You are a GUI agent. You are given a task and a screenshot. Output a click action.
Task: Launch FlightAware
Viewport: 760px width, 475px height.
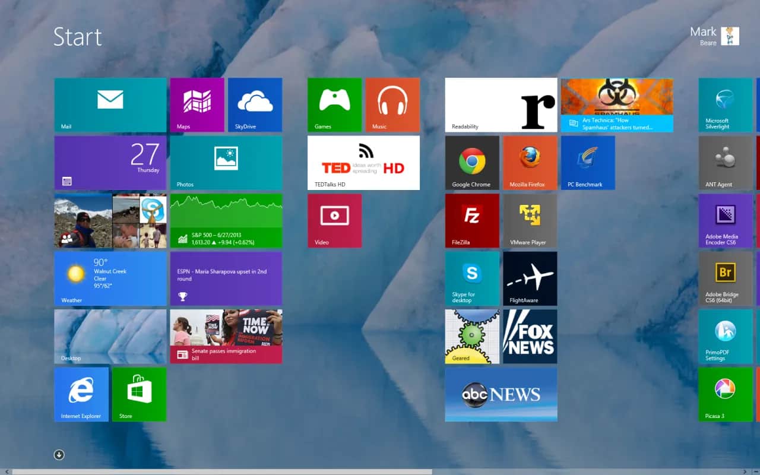(x=529, y=278)
